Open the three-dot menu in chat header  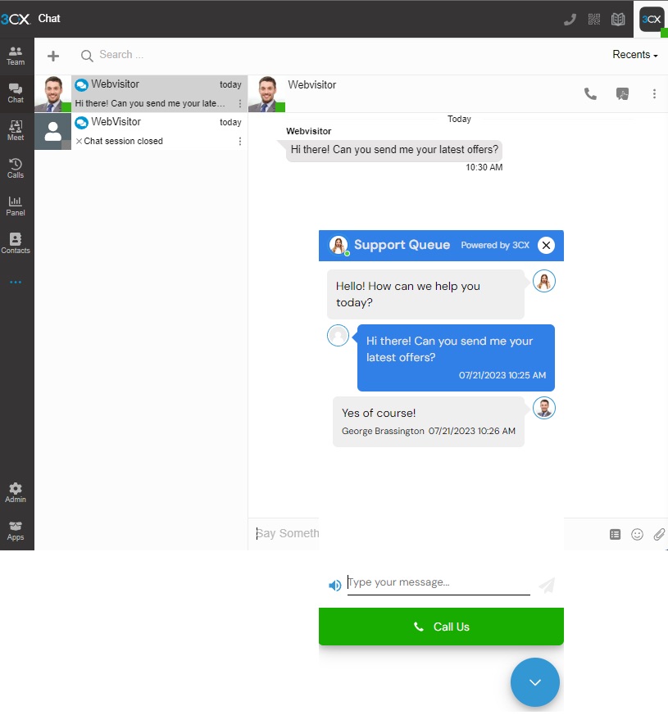654,93
